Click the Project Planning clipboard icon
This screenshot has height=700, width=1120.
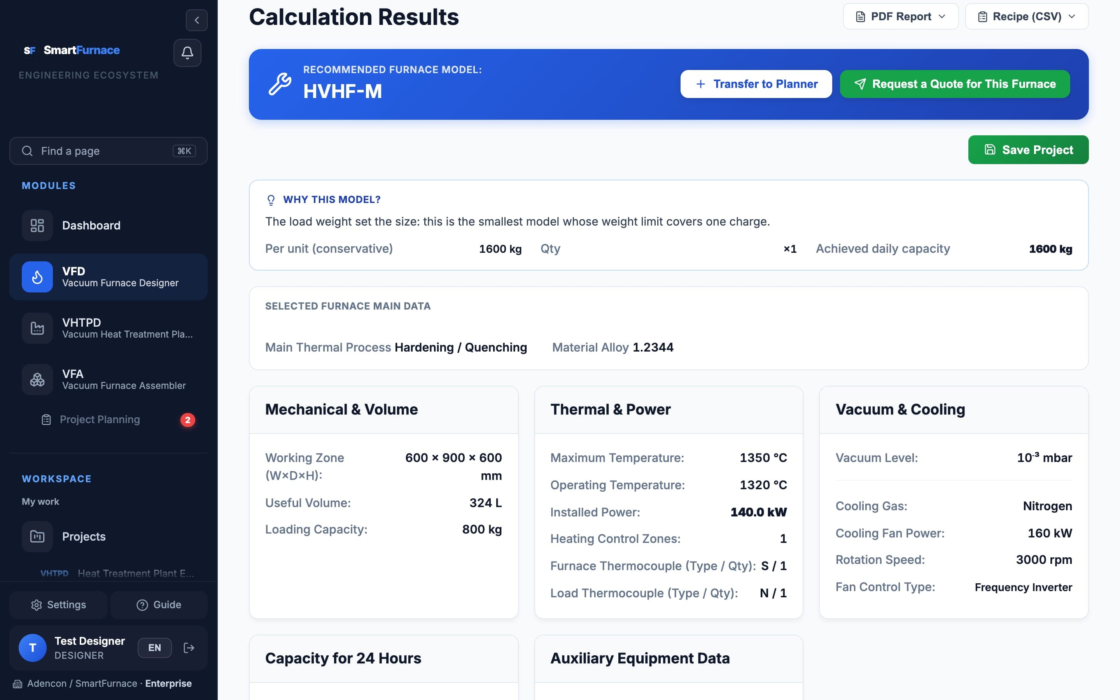(46, 420)
